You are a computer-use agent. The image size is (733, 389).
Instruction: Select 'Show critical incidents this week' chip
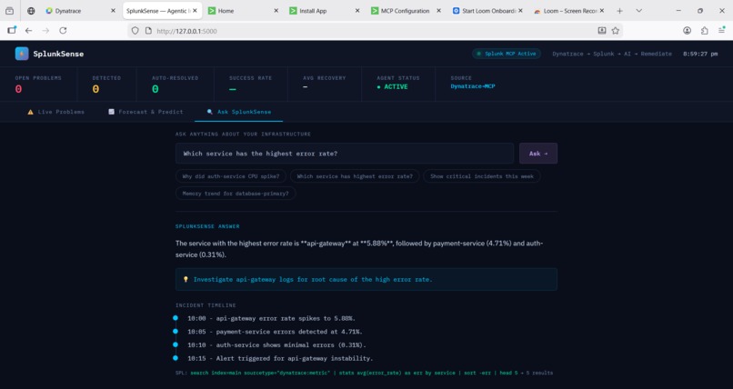point(482,176)
